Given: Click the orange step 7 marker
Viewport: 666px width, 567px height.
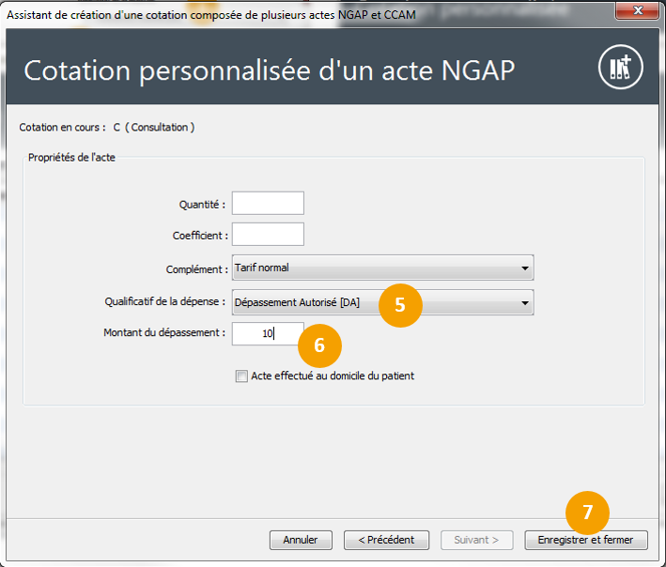Looking at the screenshot, I should pyautogui.click(x=588, y=513).
